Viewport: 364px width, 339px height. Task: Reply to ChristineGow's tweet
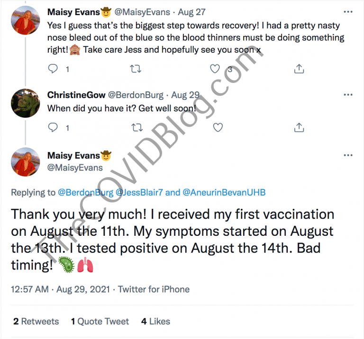54,127
